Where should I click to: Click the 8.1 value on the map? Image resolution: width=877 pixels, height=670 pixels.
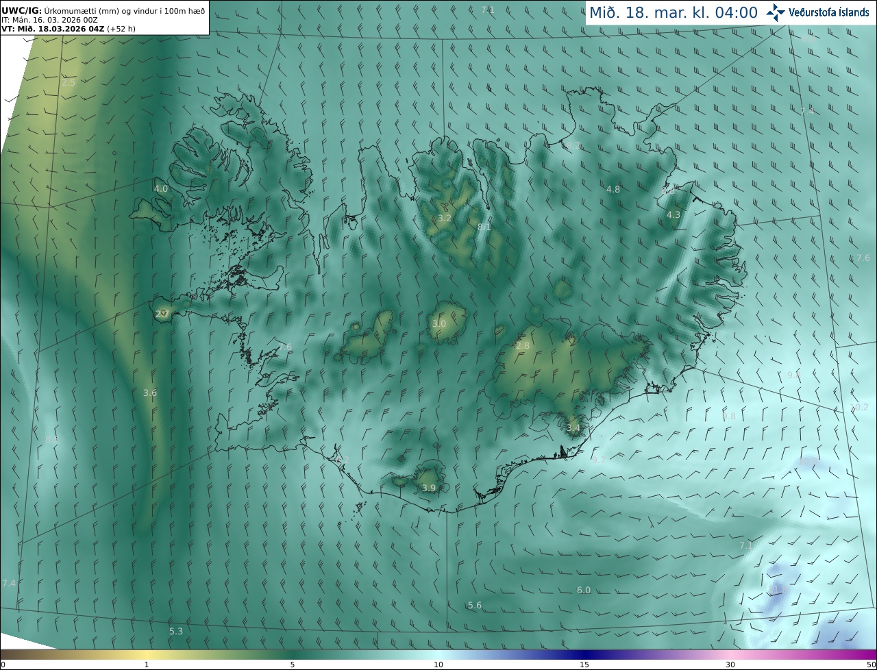[x=484, y=227]
